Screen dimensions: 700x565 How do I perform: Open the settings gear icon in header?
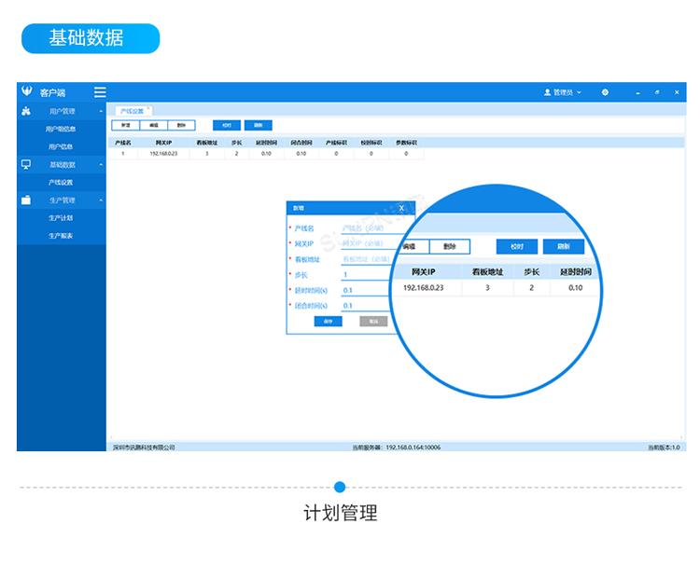tap(605, 92)
